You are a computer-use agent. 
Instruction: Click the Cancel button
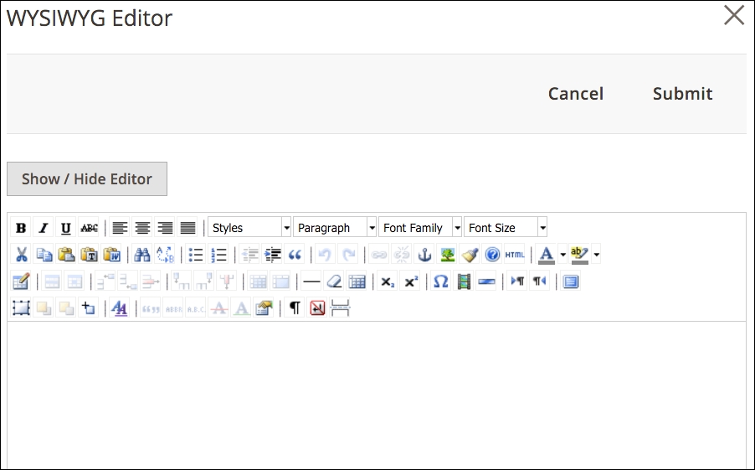click(576, 94)
